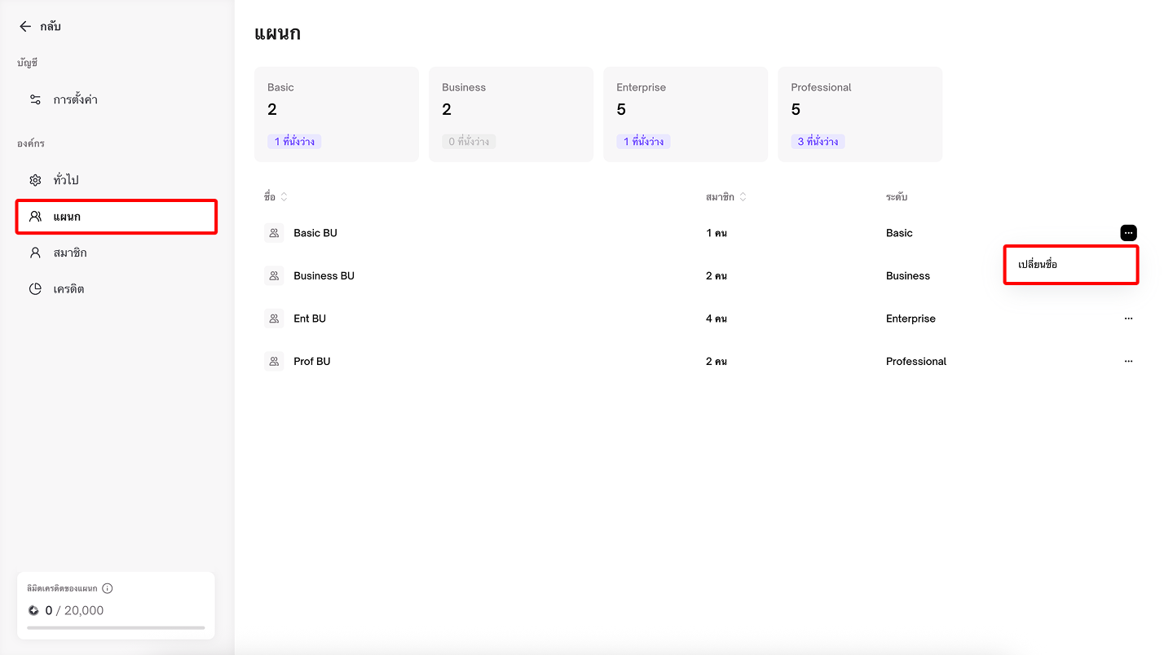Image resolution: width=1164 pixels, height=655 pixels.
Task: Click the gear icon beside ทั่วไป
Action: tap(35, 180)
